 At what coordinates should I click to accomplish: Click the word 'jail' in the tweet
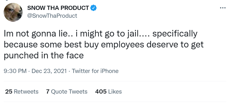[x=133, y=34]
